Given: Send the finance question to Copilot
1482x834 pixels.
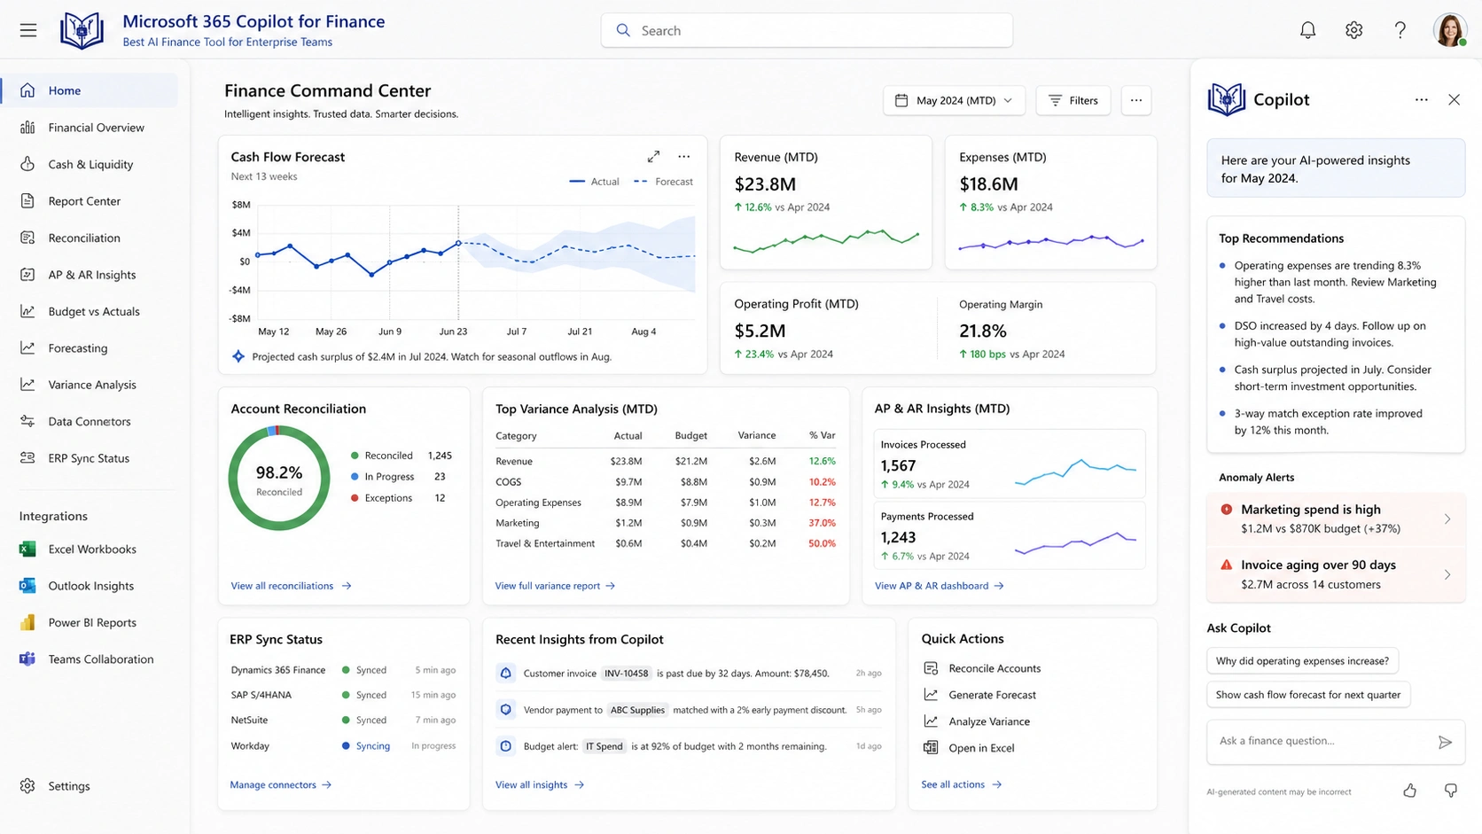Looking at the screenshot, I should coord(1445,742).
